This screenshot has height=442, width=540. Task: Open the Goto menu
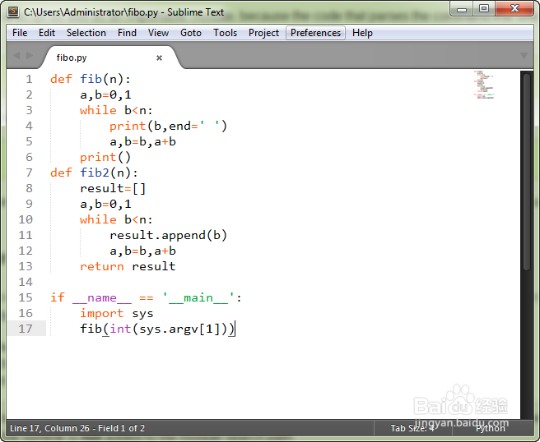tap(191, 33)
